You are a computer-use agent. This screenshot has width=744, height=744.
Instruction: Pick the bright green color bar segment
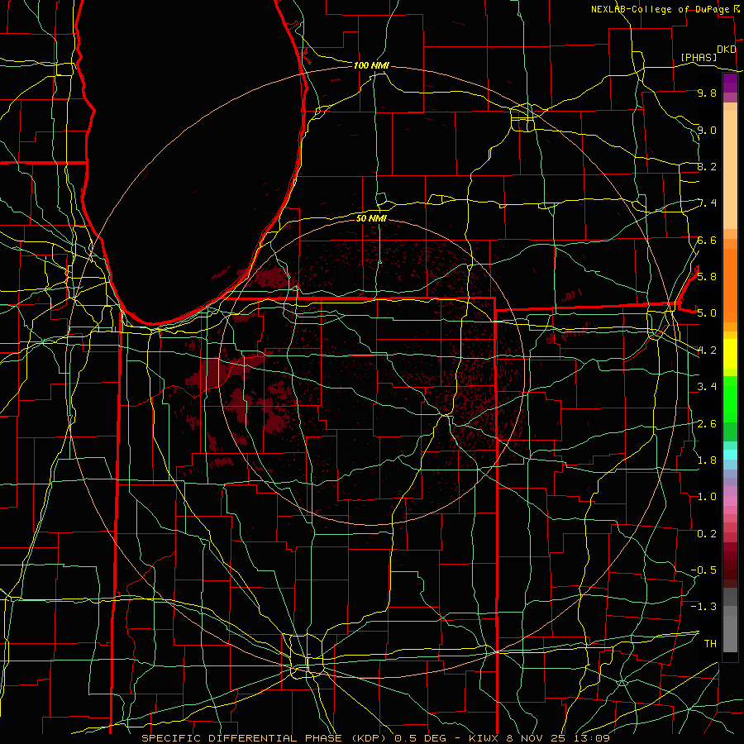click(x=730, y=399)
